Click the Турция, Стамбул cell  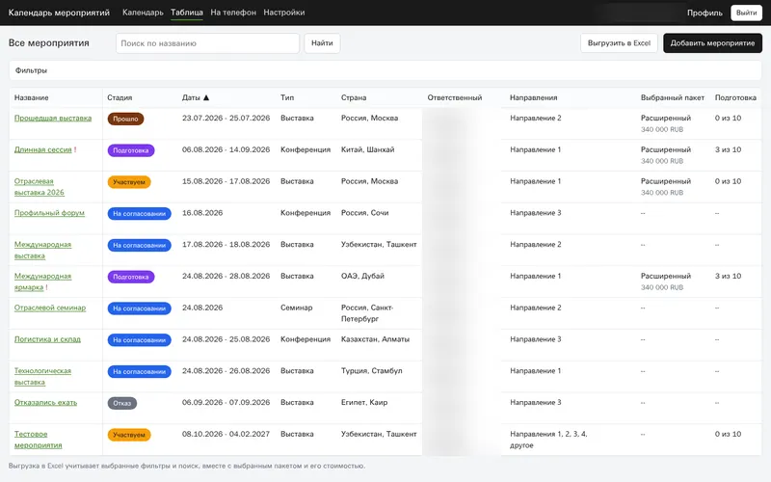pos(372,371)
